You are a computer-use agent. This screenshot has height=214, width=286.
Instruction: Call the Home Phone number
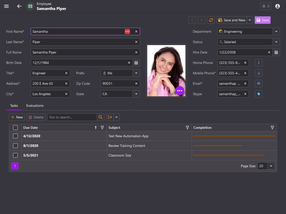(x=259, y=62)
